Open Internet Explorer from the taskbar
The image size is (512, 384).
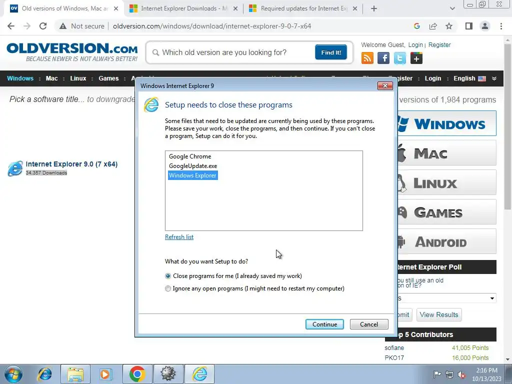point(44,374)
